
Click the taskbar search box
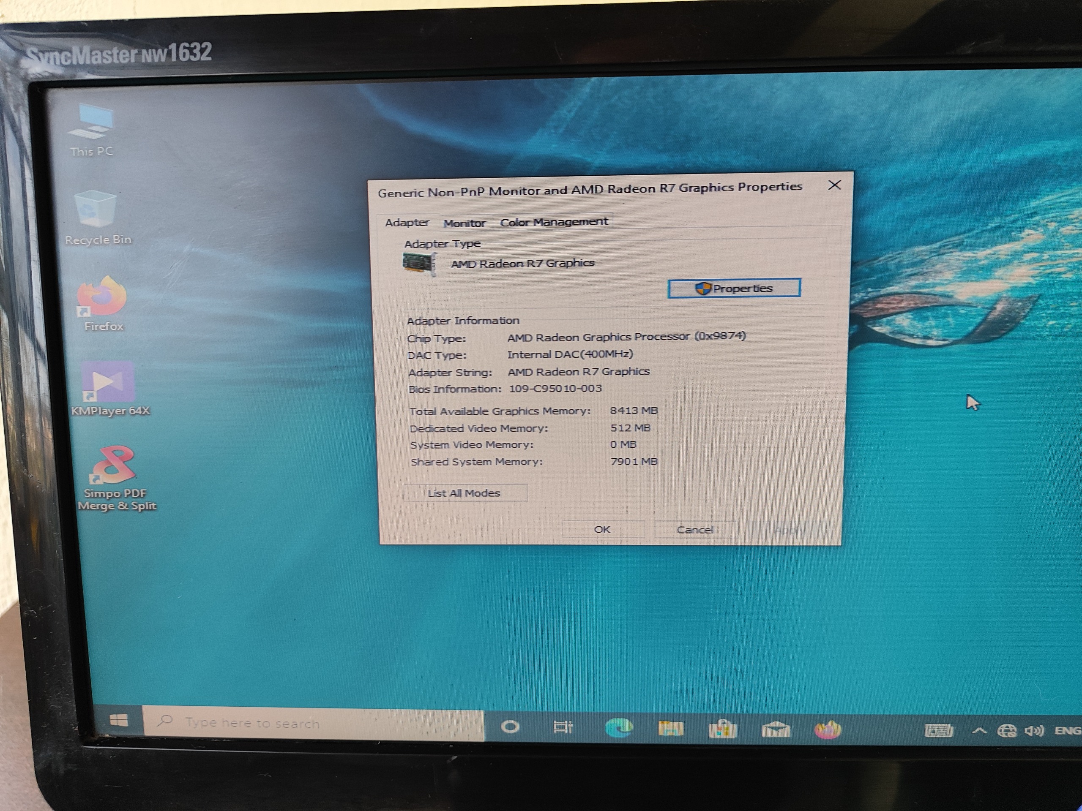pyautogui.click(x=313, y=723)
